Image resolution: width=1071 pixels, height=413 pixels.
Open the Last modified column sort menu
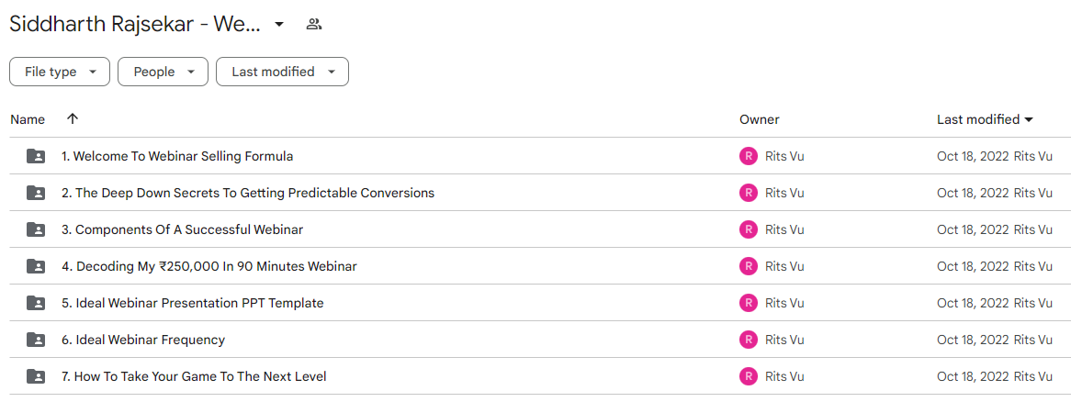pos(985,119)
